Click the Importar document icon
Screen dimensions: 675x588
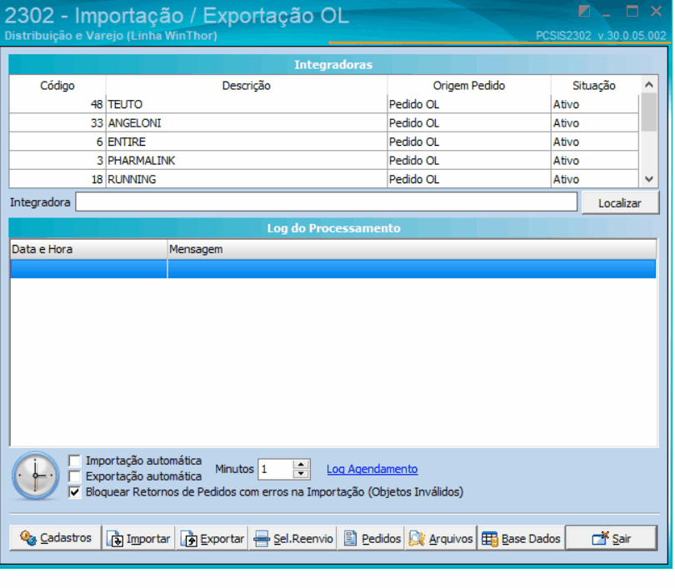115,539
